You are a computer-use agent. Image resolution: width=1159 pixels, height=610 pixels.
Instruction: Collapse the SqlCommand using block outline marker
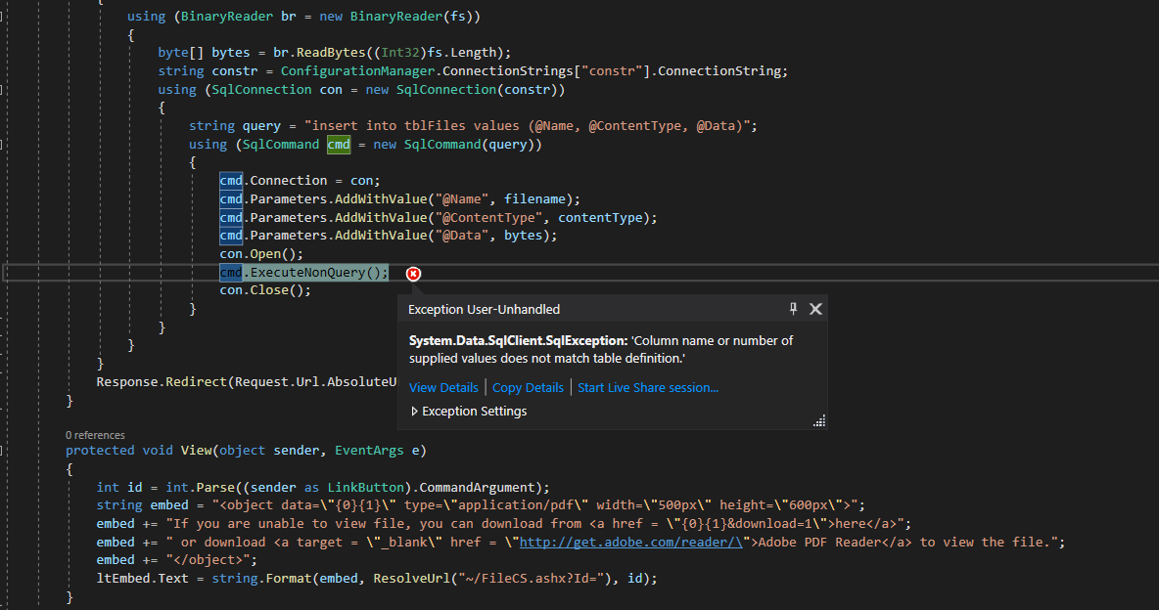point(2,145)
